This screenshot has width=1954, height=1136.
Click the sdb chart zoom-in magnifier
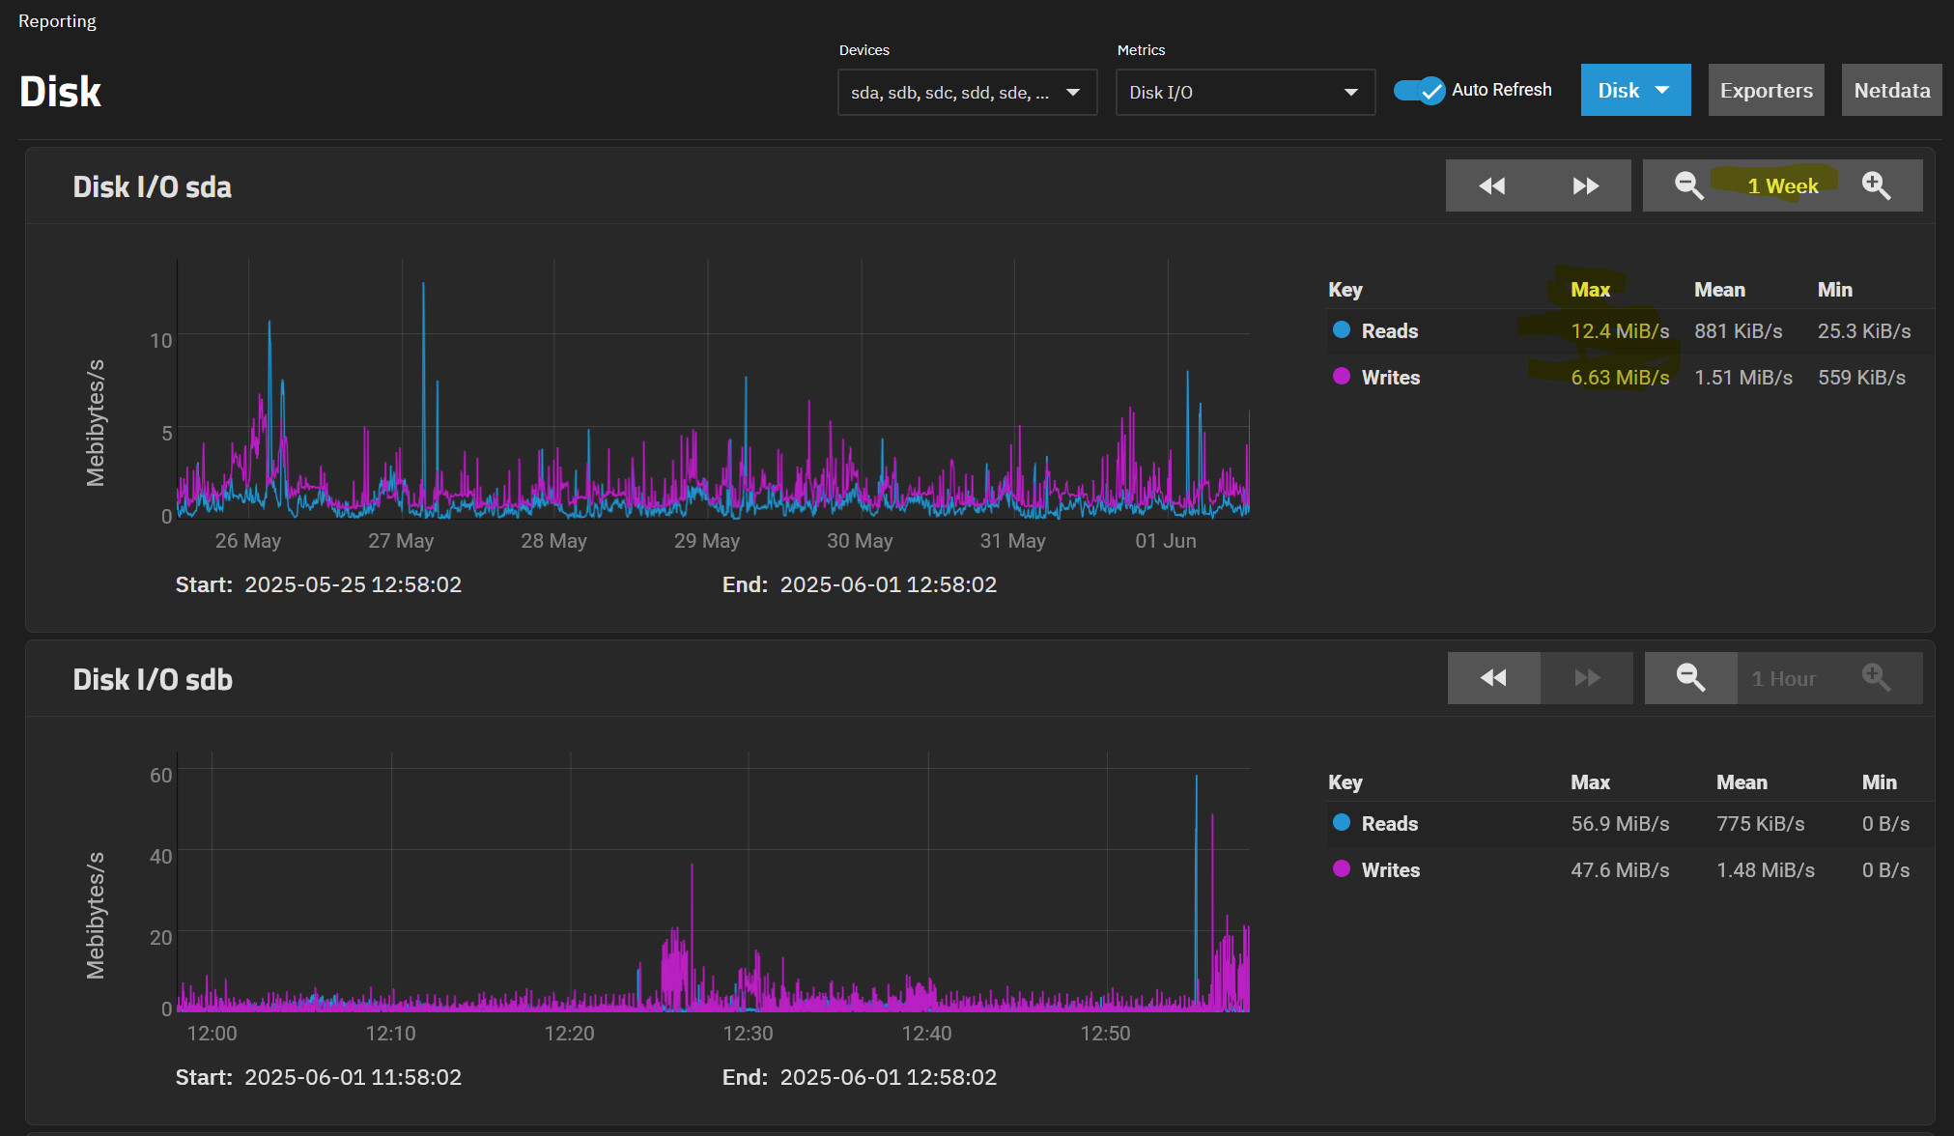tap(1876, 678)
